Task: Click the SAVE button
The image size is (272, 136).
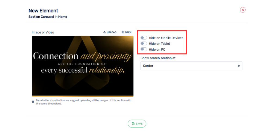Action: coord(137,124)
